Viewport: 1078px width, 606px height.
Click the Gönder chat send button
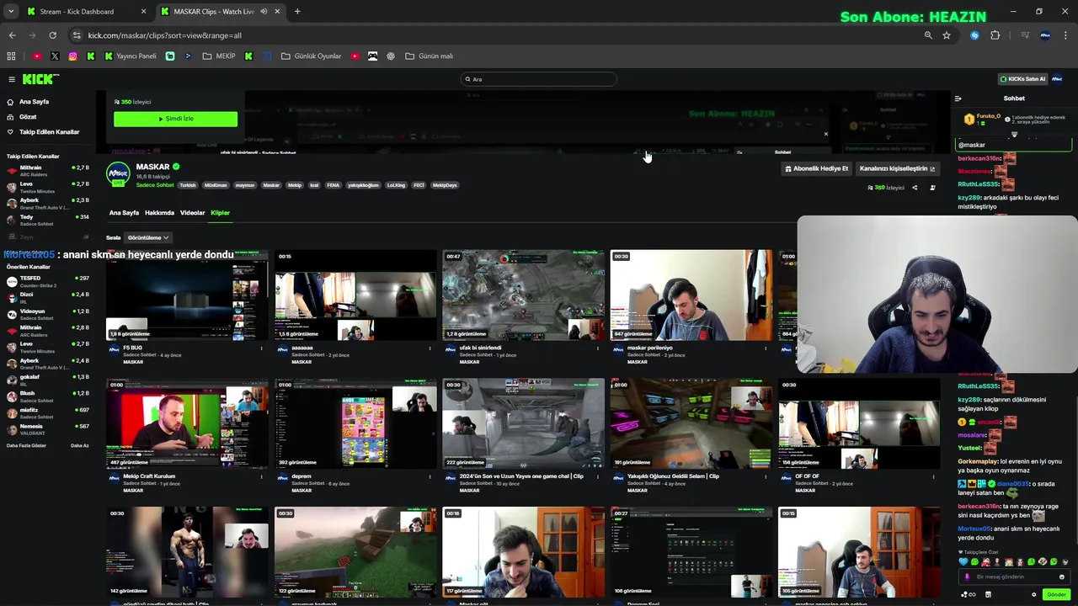1056,595
